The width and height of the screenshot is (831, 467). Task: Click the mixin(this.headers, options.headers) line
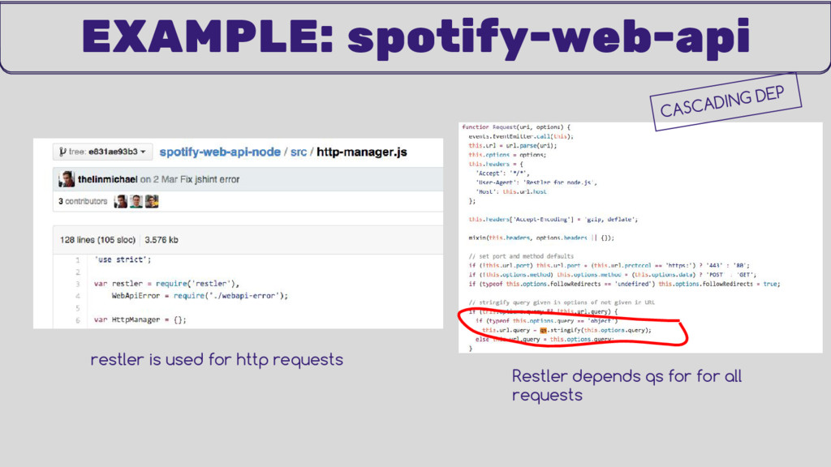click(541, 238)
